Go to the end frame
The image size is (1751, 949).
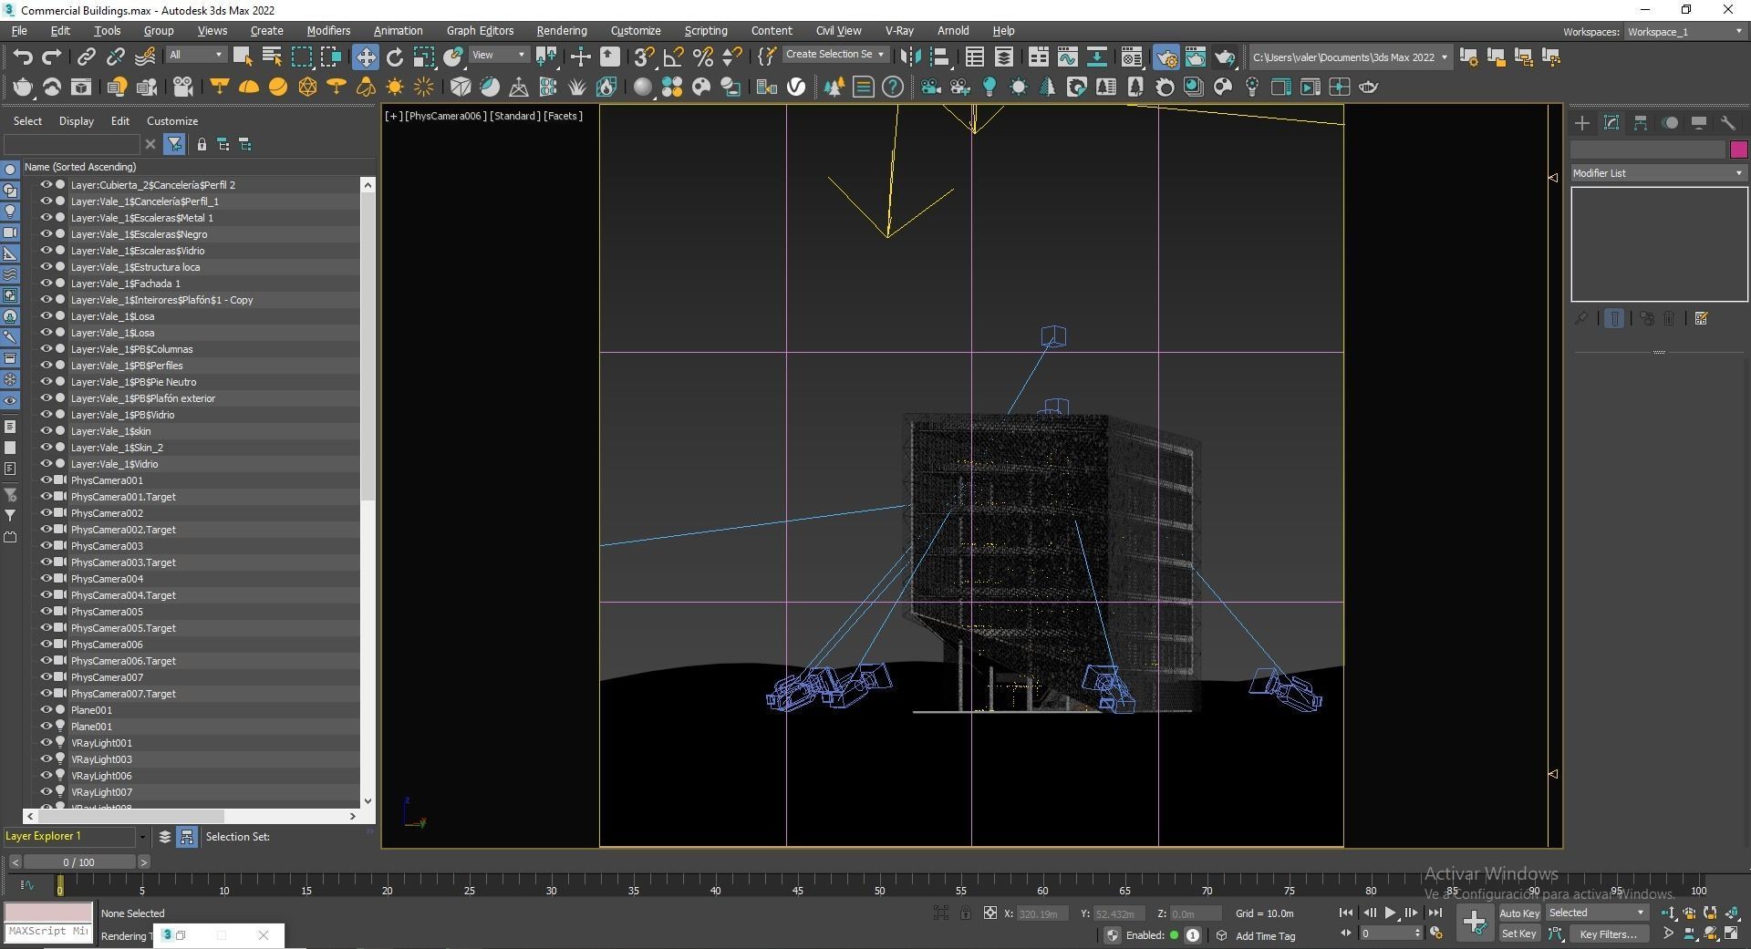(x=1435, y=913)
